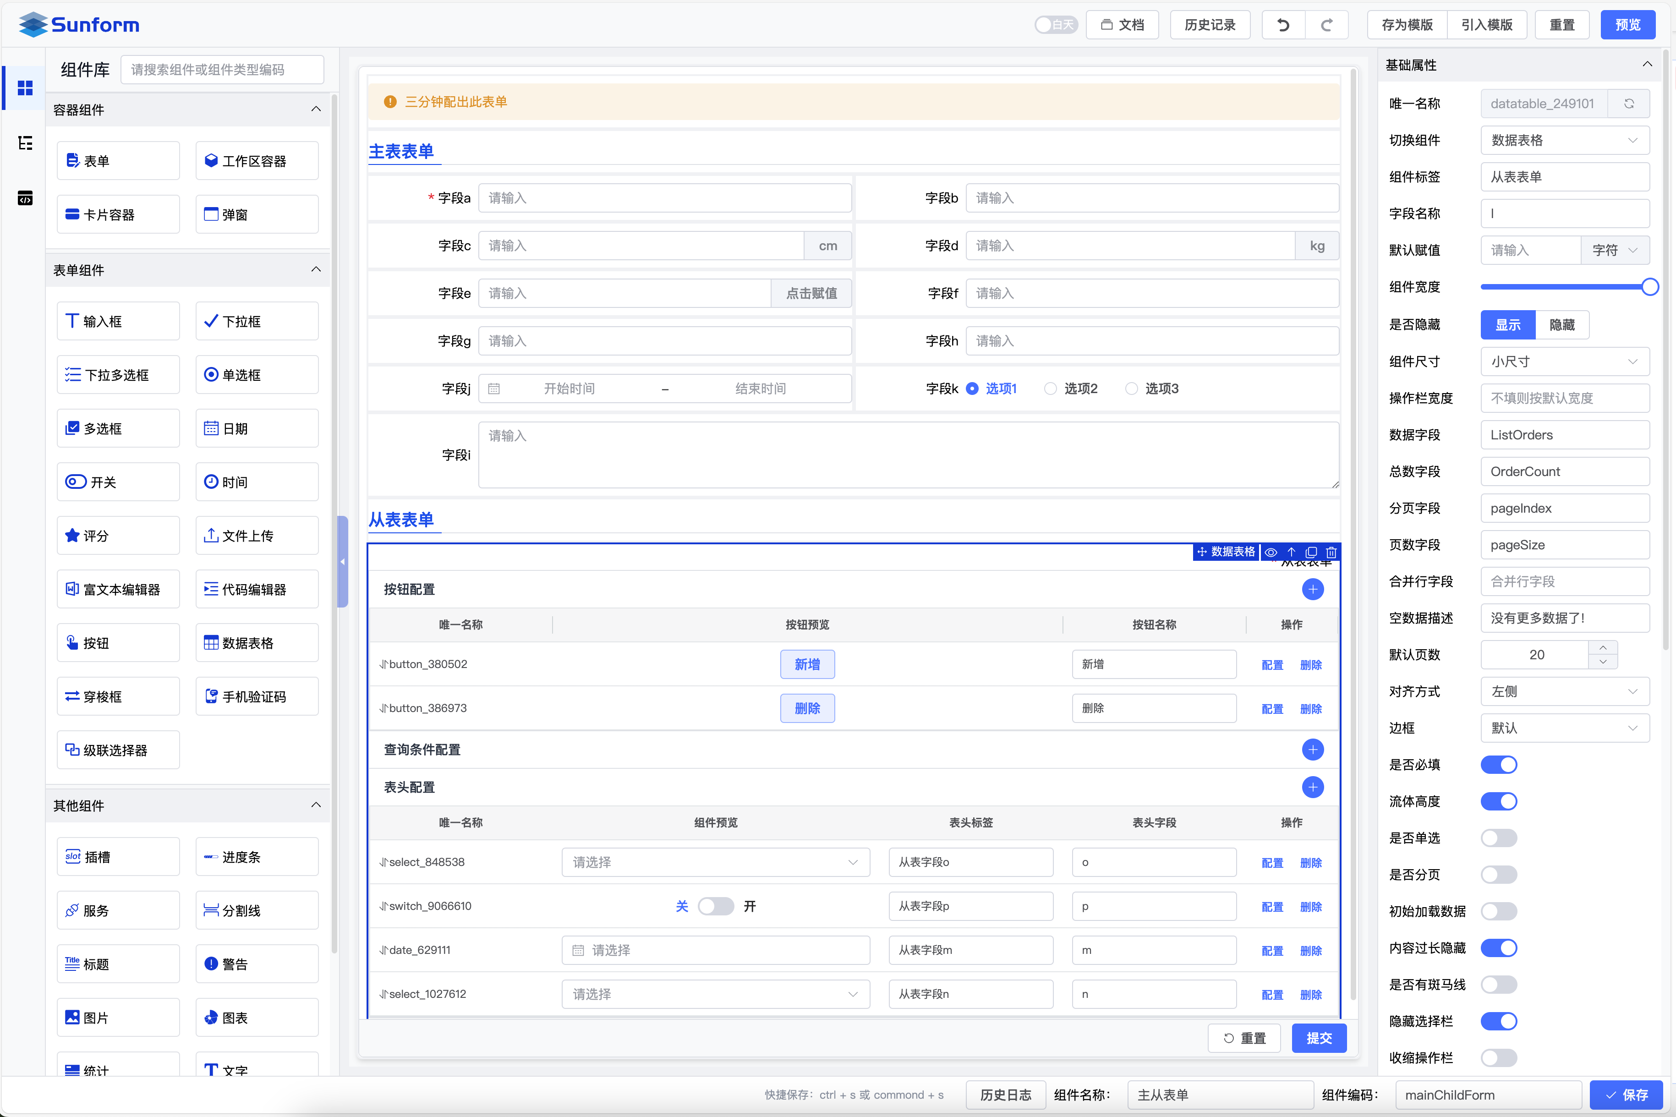The image size is (1676, 1117).
Task: Open the 组件尺寸 dropdown showing 小尺寸
Action: pyautogui.click(x=1565, y=361)
